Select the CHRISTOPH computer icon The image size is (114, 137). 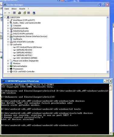click(8, 17)
